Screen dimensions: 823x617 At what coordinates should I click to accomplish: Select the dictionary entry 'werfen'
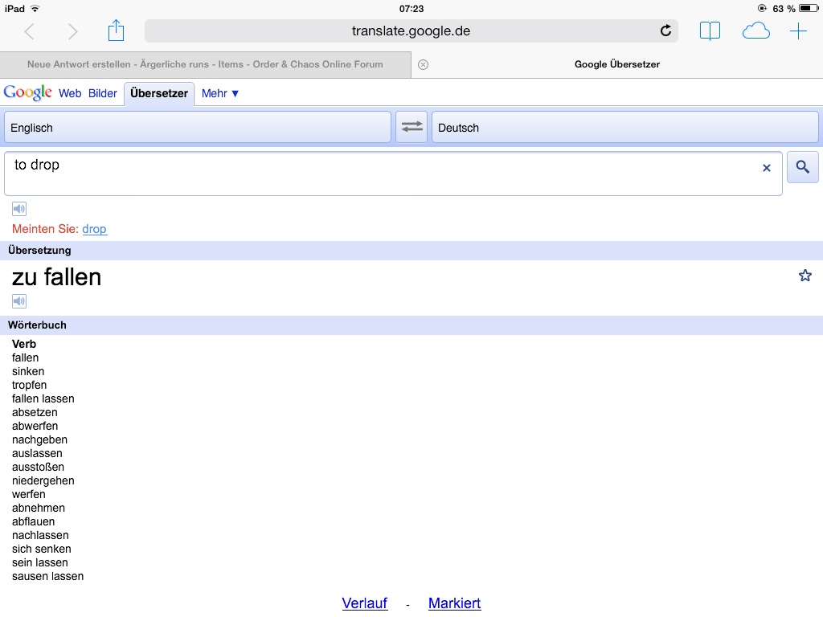click(29, 494)
